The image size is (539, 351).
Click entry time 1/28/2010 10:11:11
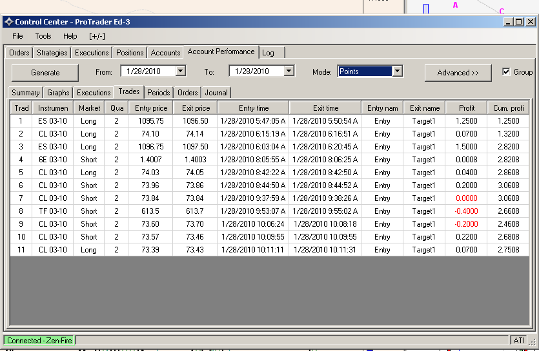(252, 250)
